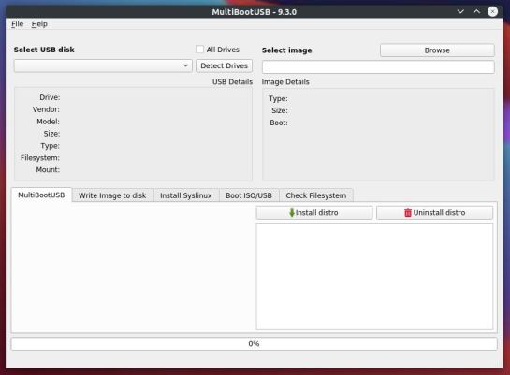Click inside the installed distros list box

pyautogui.click(x=374, y=276)
